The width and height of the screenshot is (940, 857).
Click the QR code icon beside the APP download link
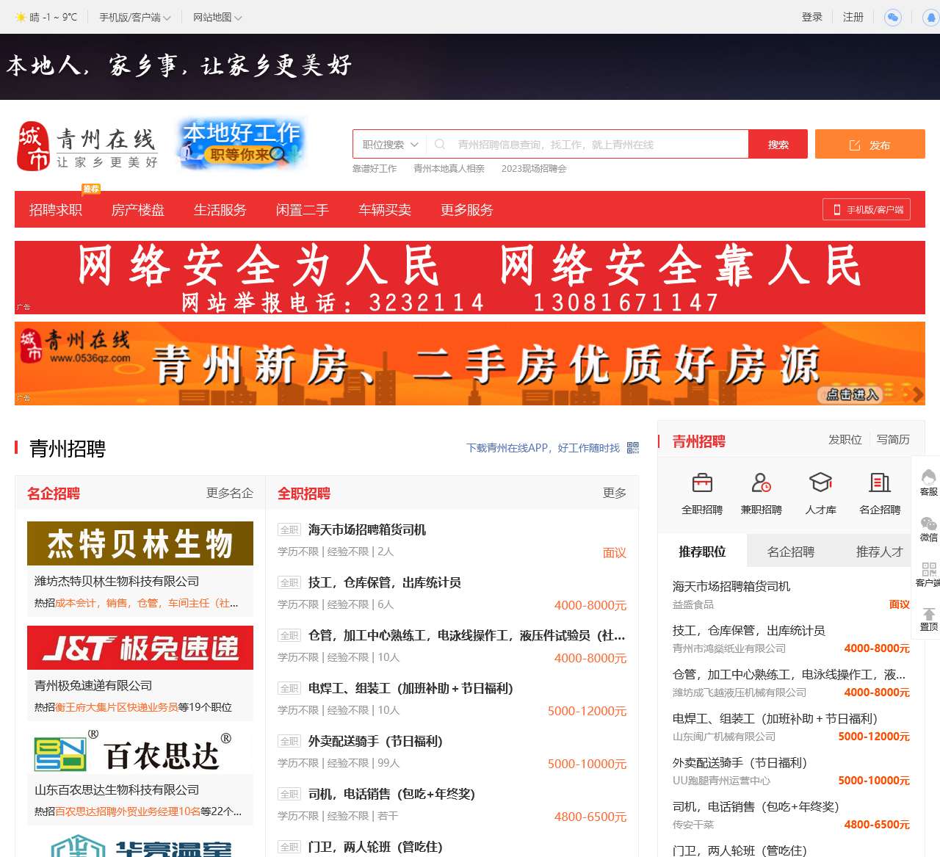coord(633,448)
